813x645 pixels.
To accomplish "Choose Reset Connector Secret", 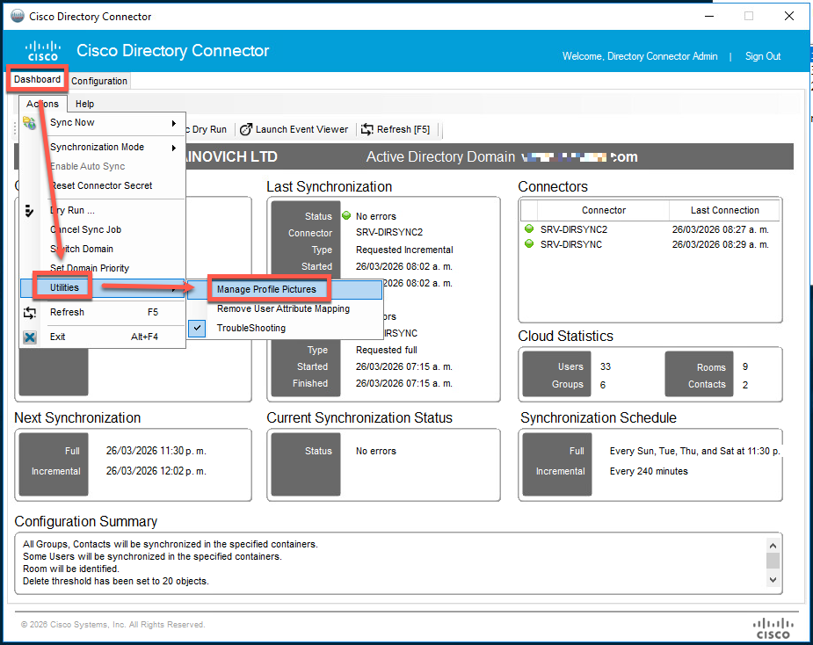I will click(103, 185).
